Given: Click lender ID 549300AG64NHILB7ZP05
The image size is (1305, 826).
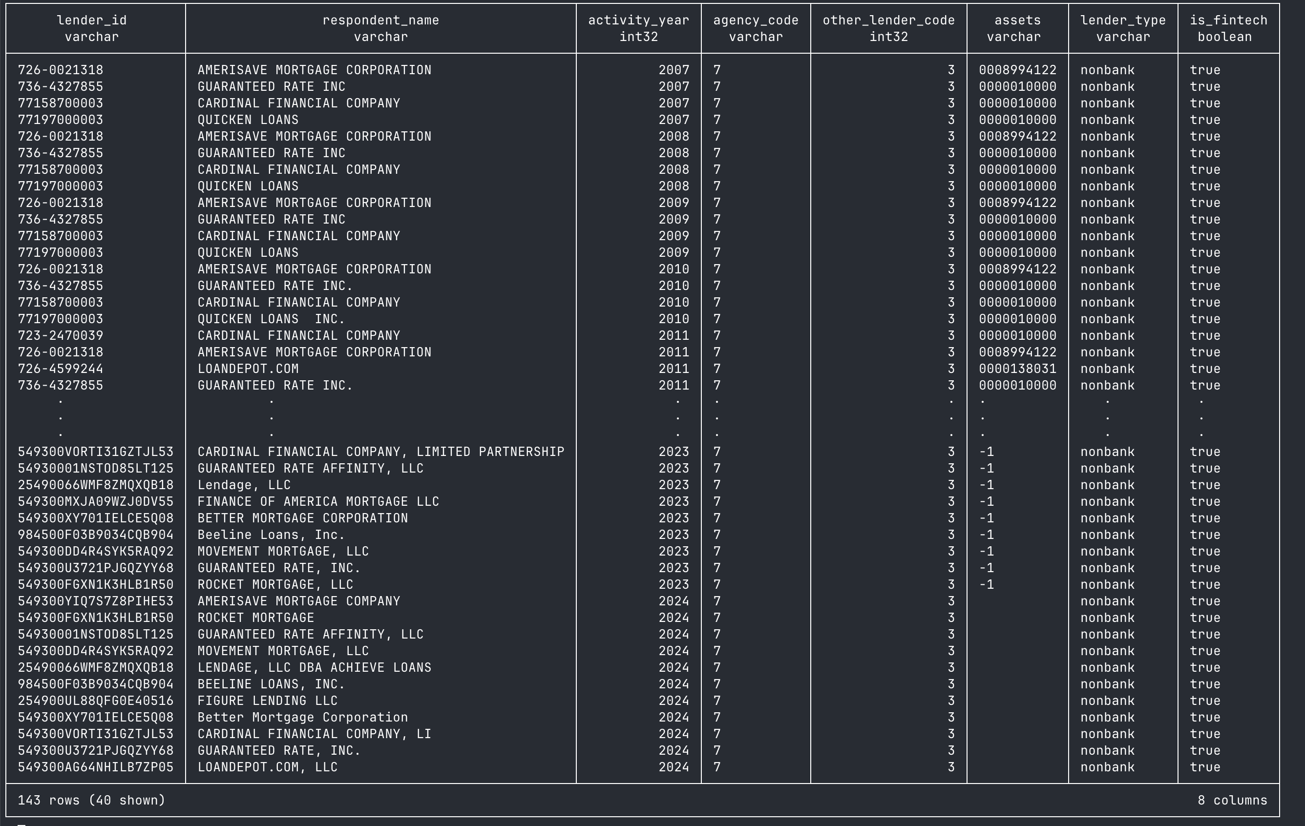Looking at the screenshot, I should point(95,767).
